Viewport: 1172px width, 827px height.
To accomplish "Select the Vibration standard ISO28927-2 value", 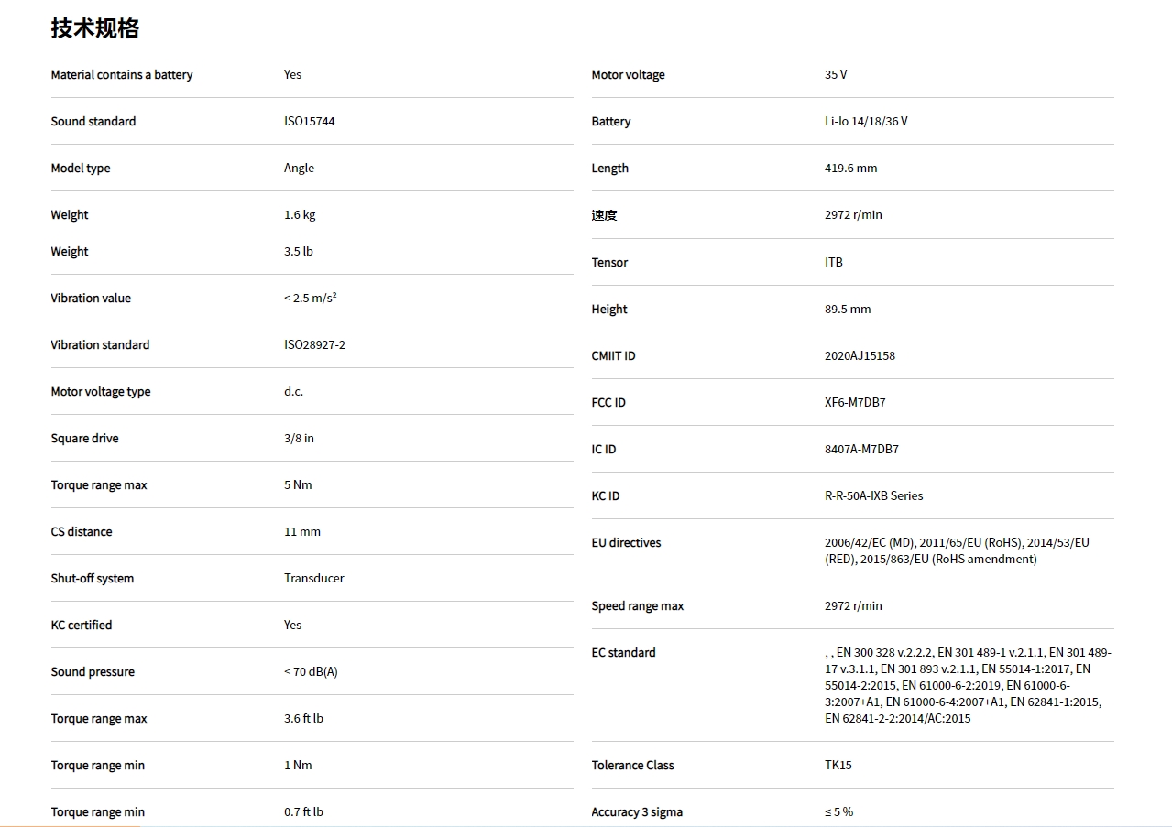I will (314, 344).
